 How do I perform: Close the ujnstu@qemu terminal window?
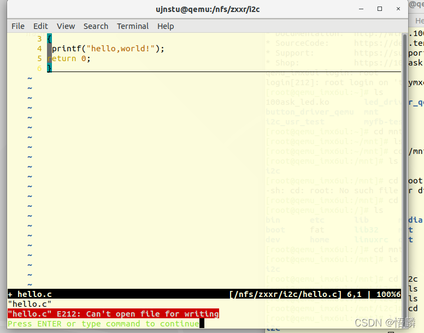398,9
